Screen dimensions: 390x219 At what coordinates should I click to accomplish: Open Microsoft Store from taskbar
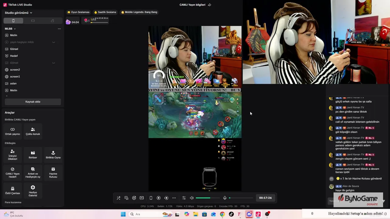[204, 214]
